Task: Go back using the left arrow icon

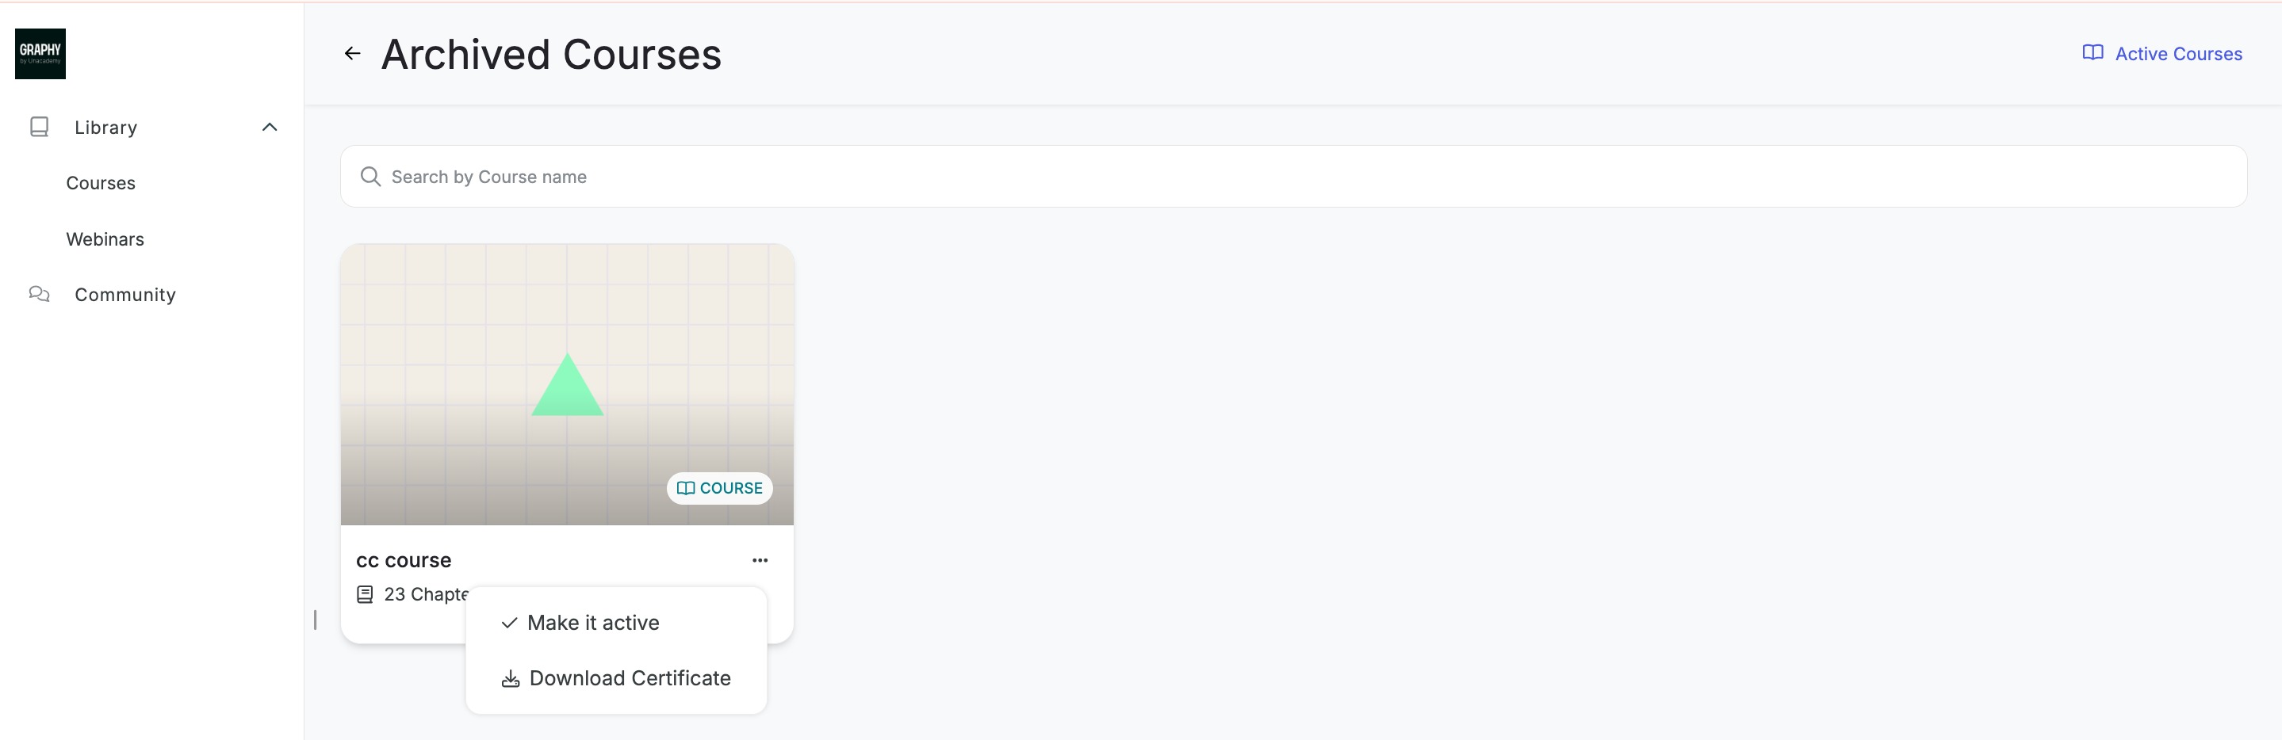Action: 353,54
